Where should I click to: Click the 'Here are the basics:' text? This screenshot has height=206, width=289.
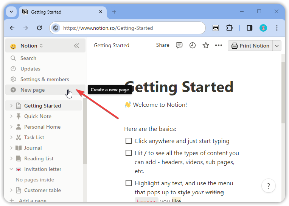click(x=150, y=129)
